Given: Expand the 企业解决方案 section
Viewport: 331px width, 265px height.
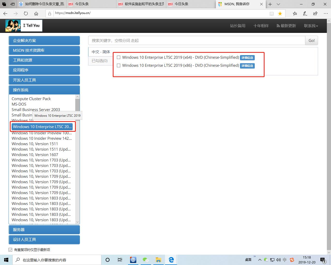Looking at the screenshot, I should (x=44, y=41).
